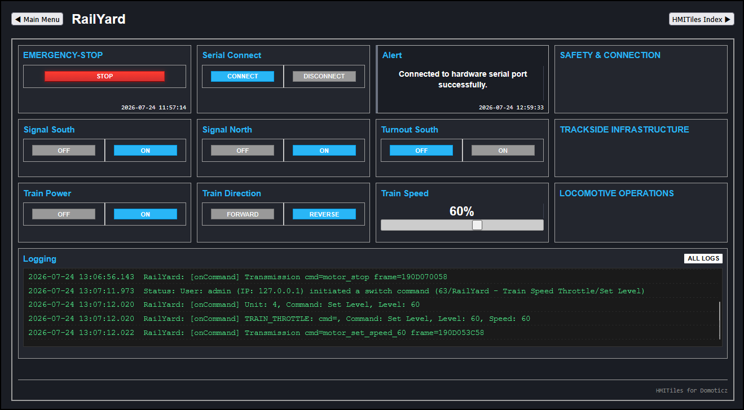The width and height of the screenshot is (744, 410).
Task: Select the motor_set_speed_60 log line
Action: tap(256, 333)
